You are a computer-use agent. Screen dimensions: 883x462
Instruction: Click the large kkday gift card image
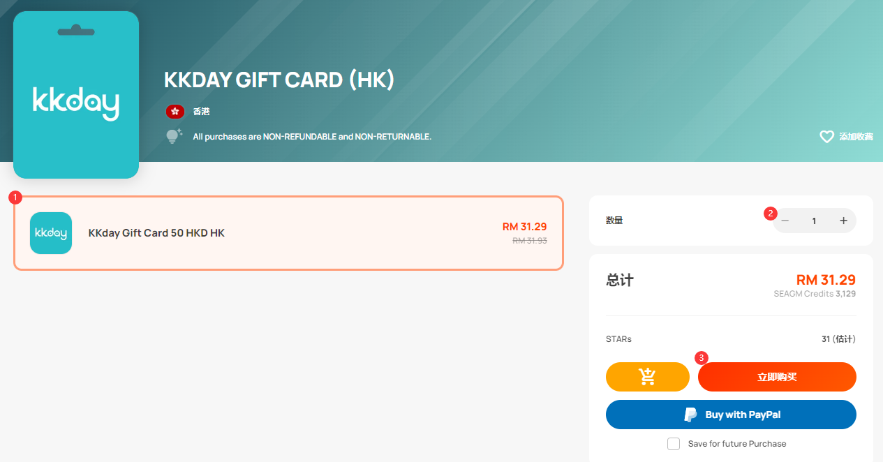pyautogui.click(x=76, y=95)
